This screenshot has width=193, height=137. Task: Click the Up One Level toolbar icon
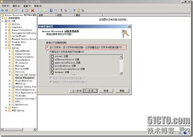click(12, 11)
